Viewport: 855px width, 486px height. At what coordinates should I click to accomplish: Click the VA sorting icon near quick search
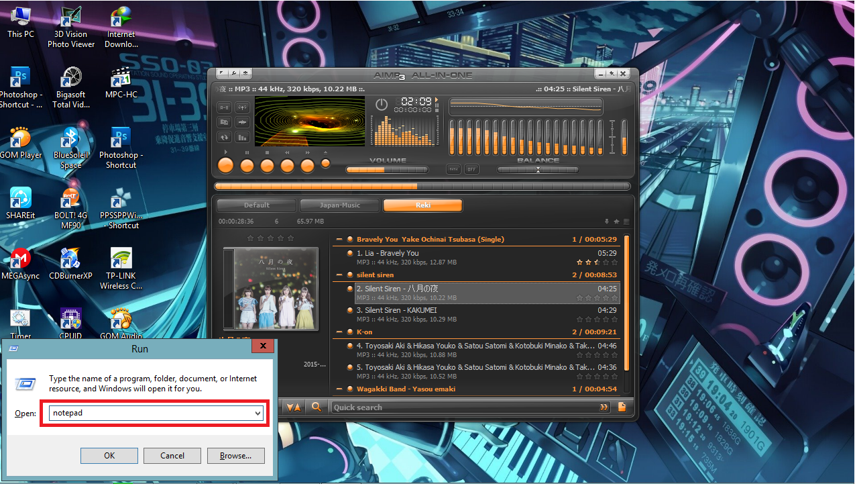[x=294, y=407]
